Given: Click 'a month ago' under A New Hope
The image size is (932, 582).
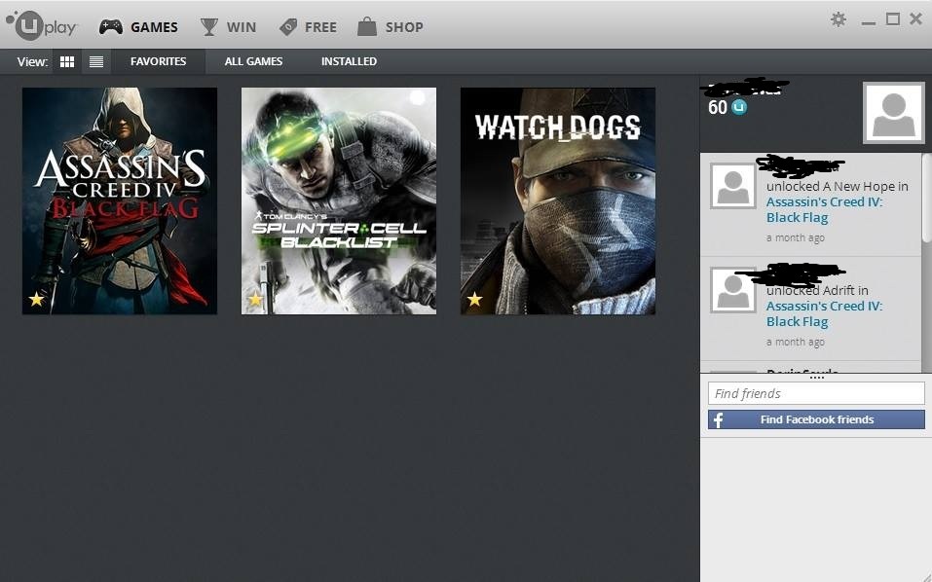Looking at the screenshot, I should [796, 237].
